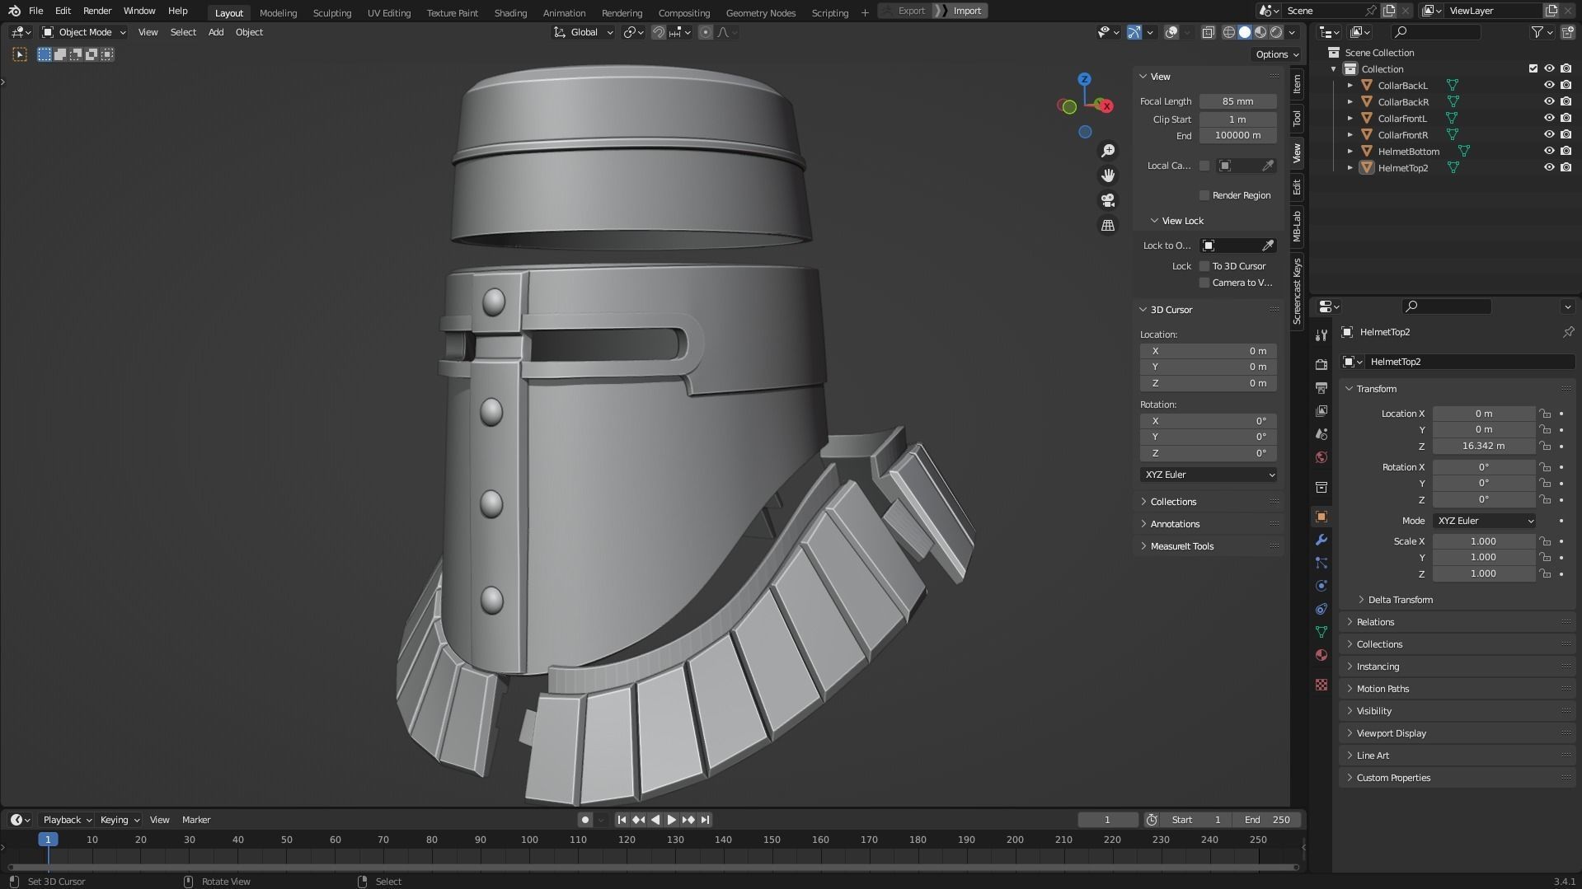The width and height of the screenshot is (1582, 889).
Task: Enable Lock To 3D Cursor checkbox
Action: (x=1204, y=266)
